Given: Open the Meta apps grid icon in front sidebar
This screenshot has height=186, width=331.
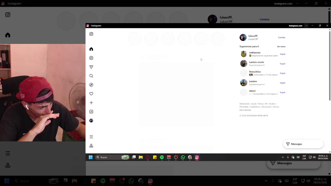Looking at the screenshot, I should 91,146.
